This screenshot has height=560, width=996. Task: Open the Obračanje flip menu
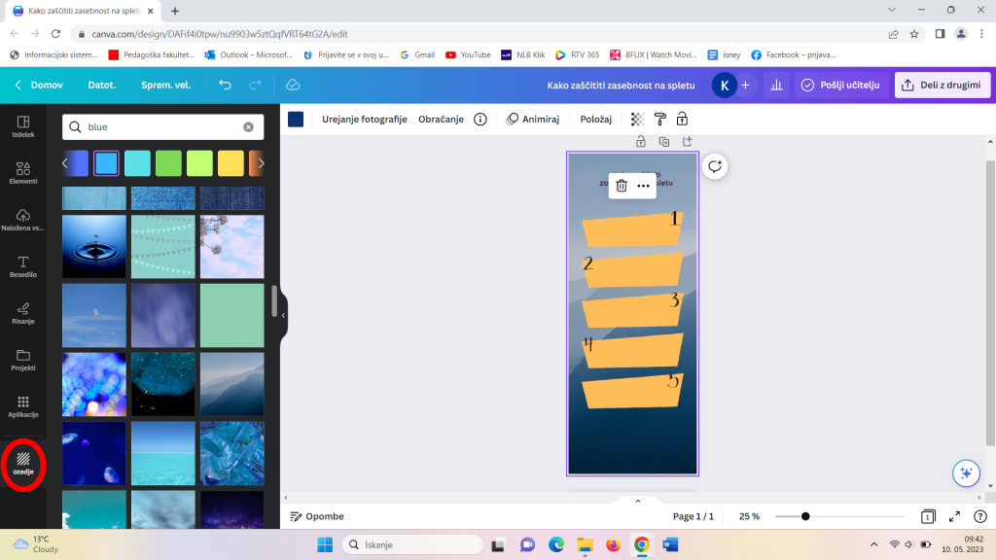pos(441,119)
